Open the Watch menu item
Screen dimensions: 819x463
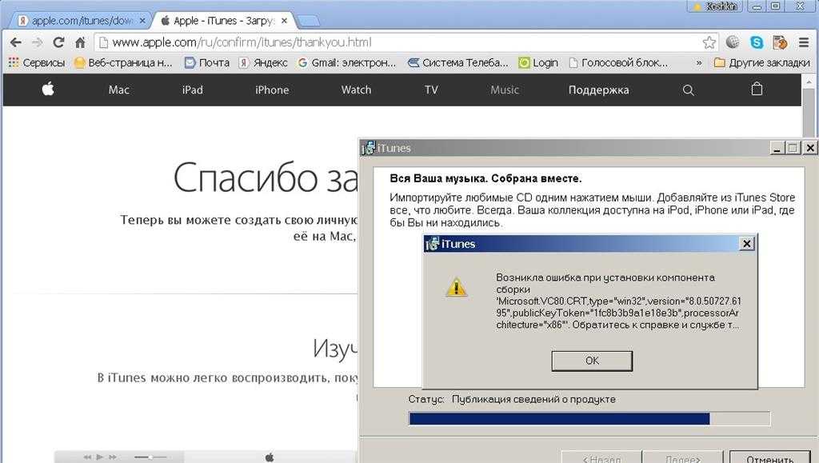356,90
